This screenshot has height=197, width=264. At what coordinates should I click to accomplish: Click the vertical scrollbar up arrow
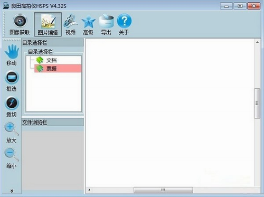[257, 42]
